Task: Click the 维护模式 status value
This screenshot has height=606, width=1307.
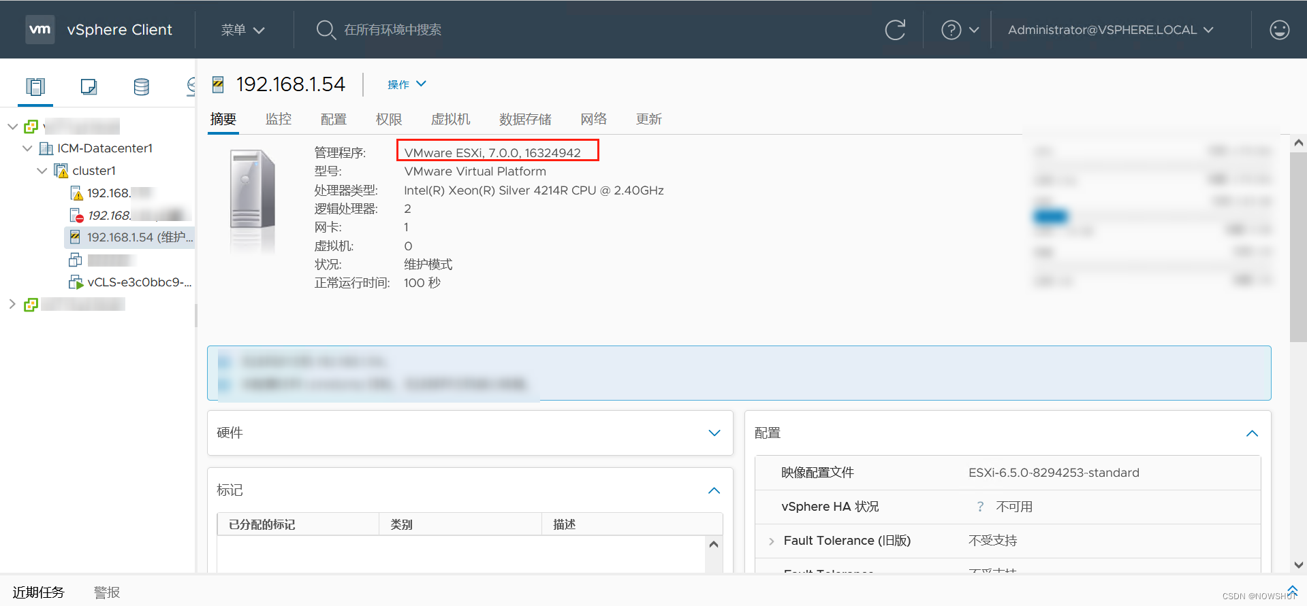Action: coord(428,265)
